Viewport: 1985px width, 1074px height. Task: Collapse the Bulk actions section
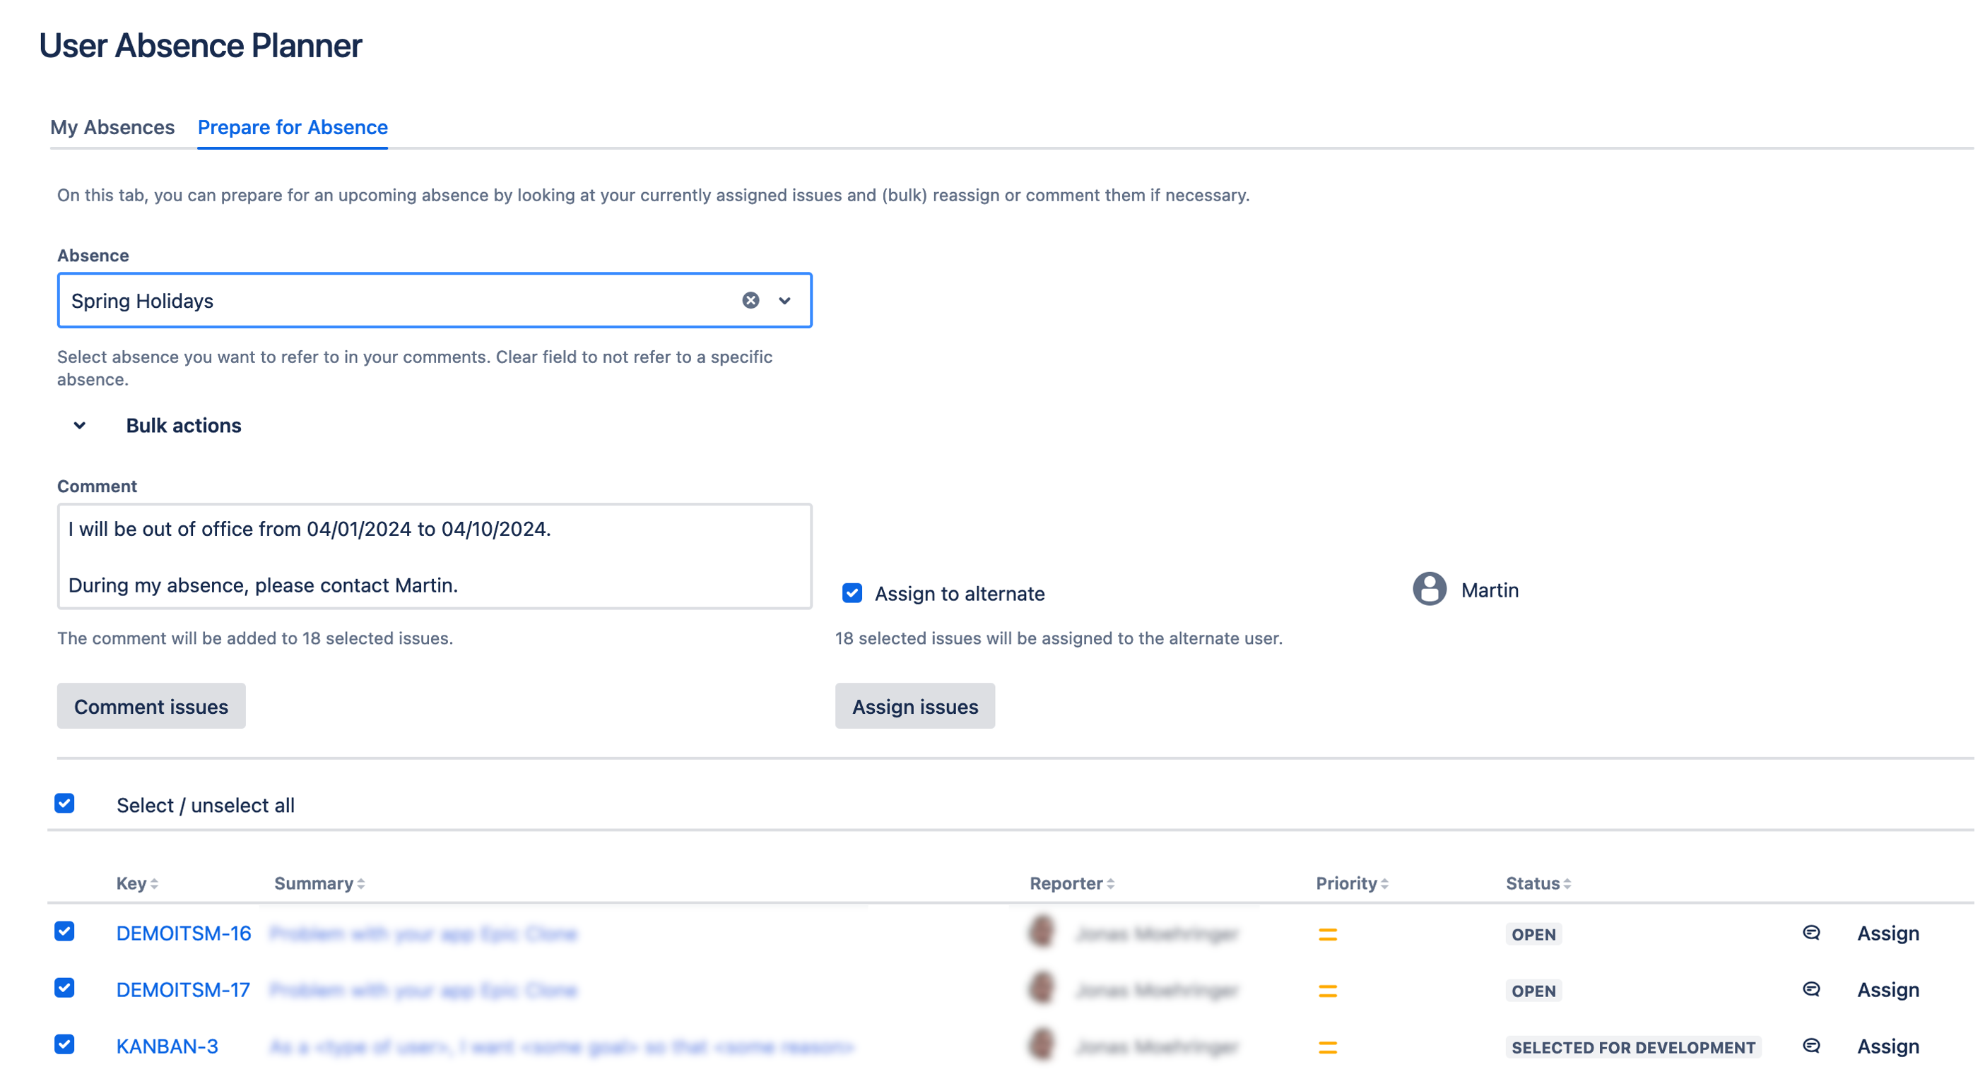79,426
